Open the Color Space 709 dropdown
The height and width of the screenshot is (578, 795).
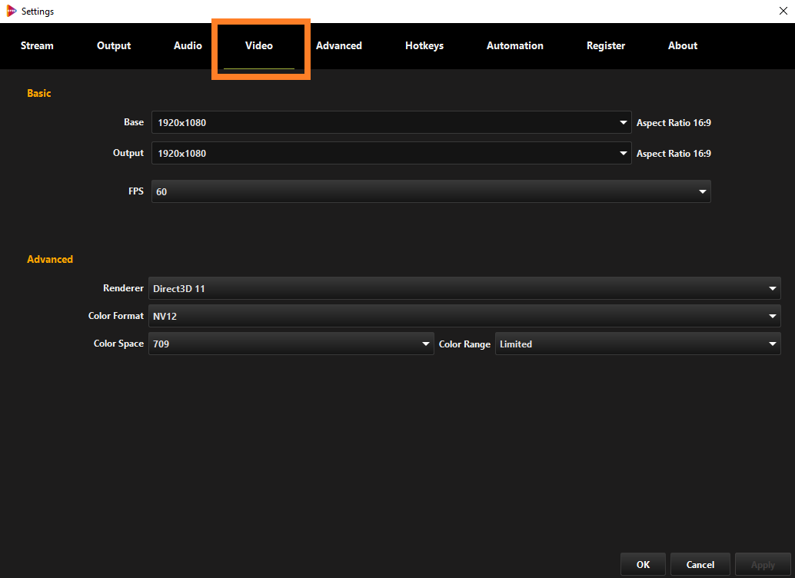coord(291,344)
